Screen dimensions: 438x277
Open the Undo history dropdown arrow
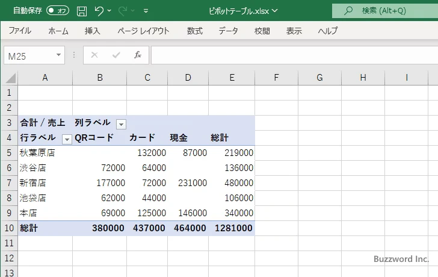pos(109,11)
